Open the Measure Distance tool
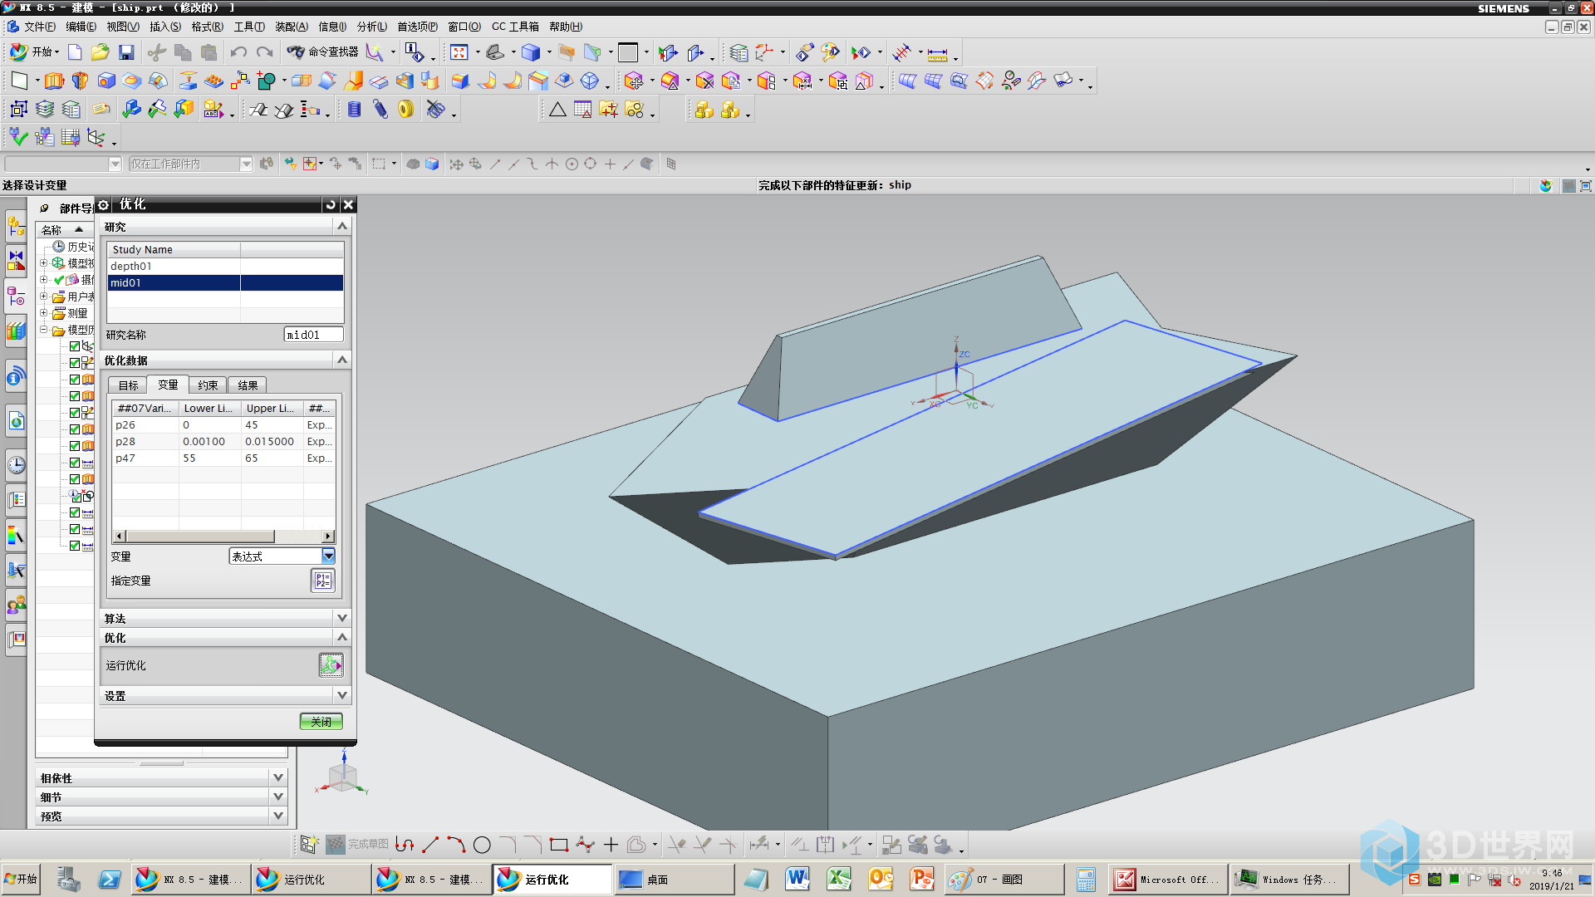The height and width of the screenshot is (897, 1595). click(x=937, y=54)
